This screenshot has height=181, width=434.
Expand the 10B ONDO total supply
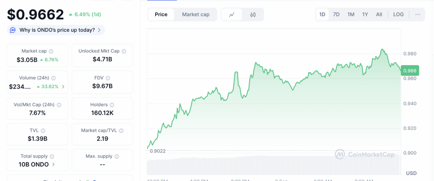tap(54, 164)
